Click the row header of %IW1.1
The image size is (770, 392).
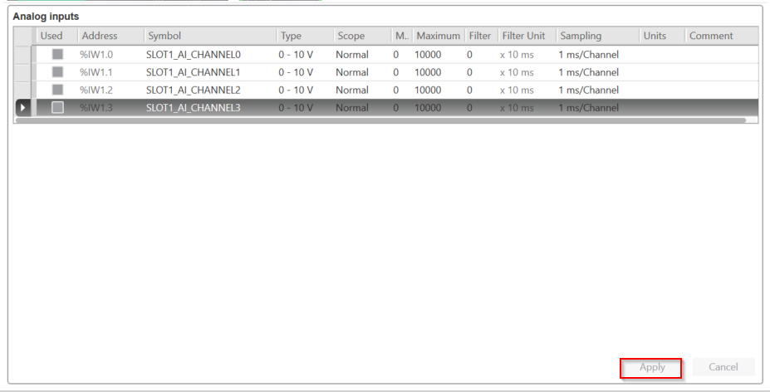[22, 72]
